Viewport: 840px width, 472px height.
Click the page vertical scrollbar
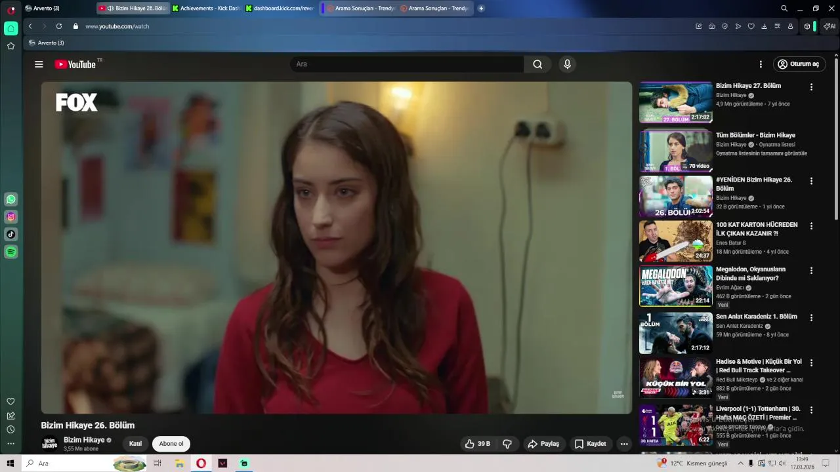tap(836, 138)
